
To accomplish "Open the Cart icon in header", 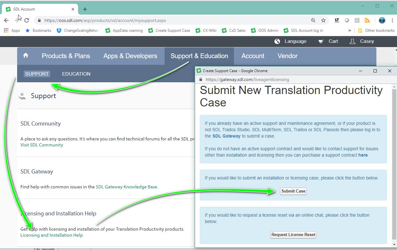I will (x=321, y=41).
